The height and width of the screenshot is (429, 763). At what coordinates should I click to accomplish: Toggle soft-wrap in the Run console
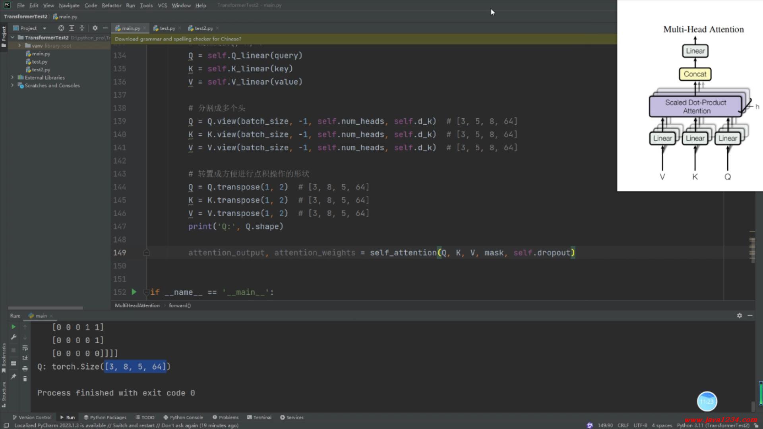coord(25,348)
